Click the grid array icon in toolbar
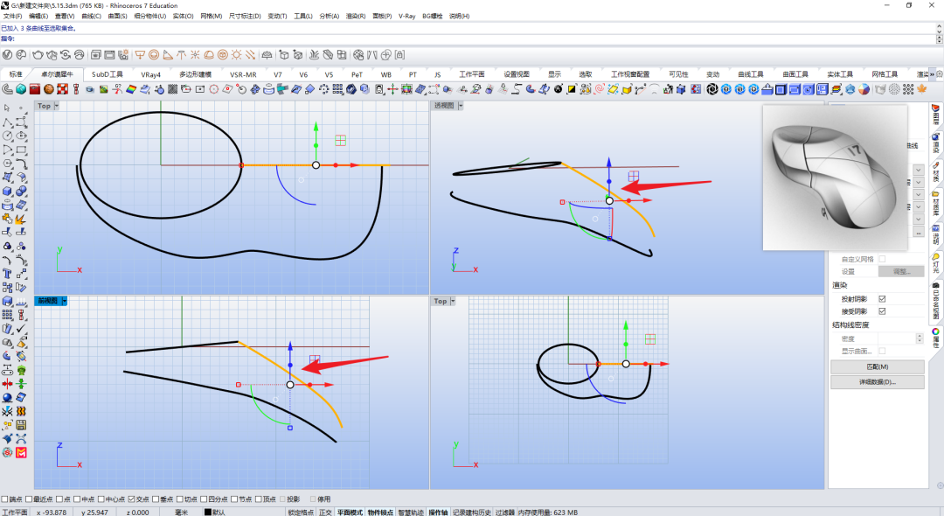This screenshot has width=944, height=516. click(337, 89)
